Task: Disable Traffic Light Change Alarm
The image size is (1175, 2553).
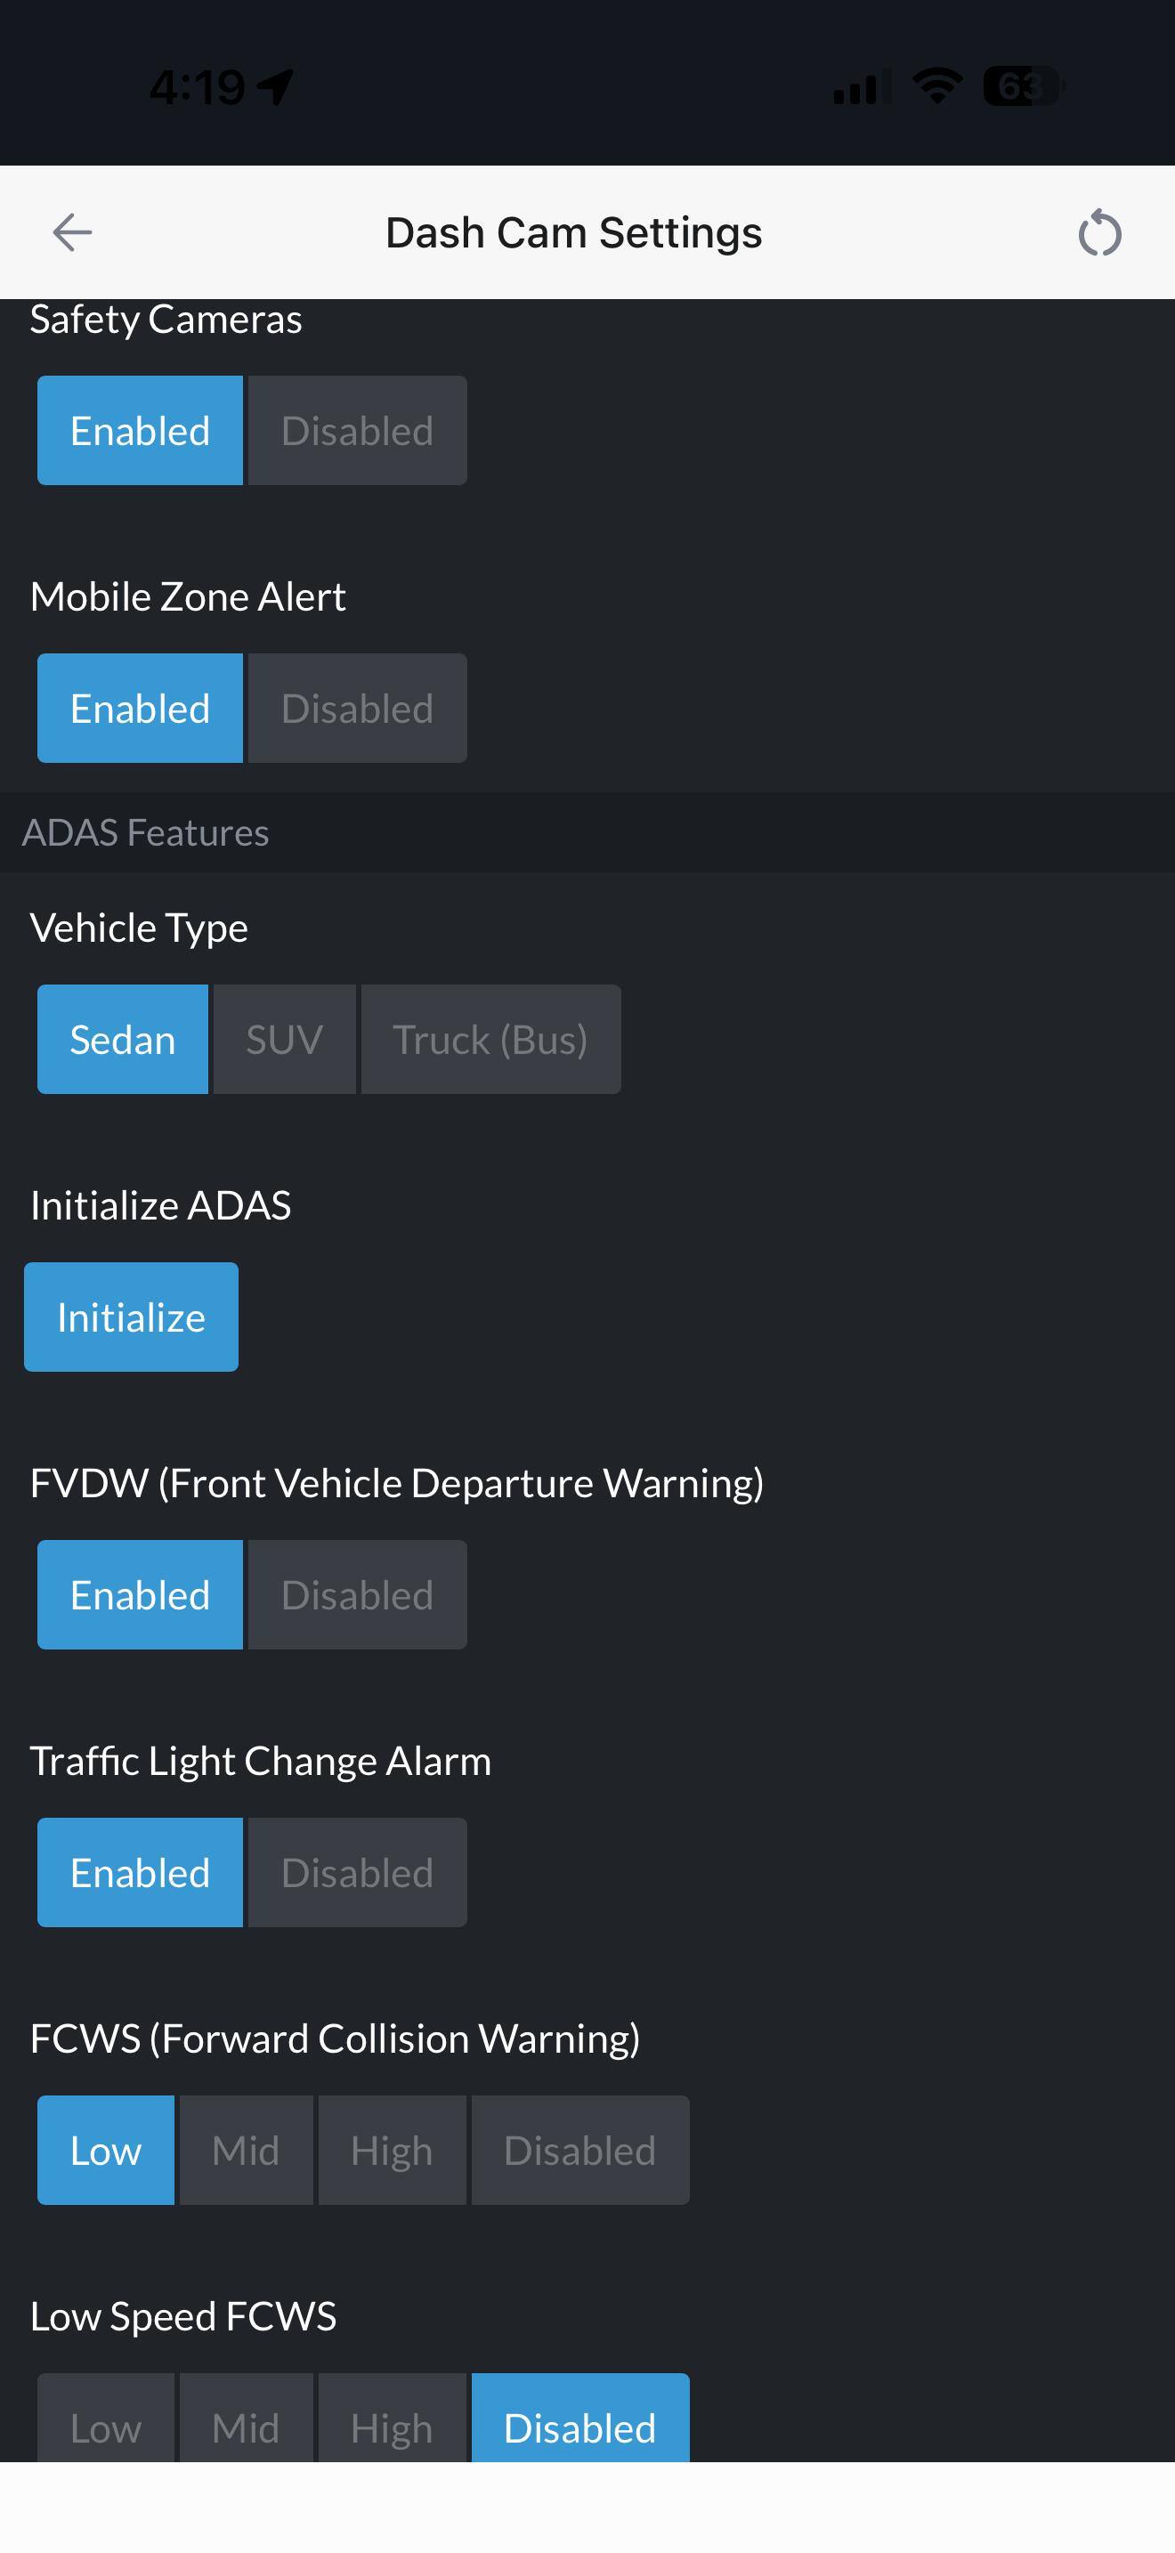Action: click(357, 1873)
